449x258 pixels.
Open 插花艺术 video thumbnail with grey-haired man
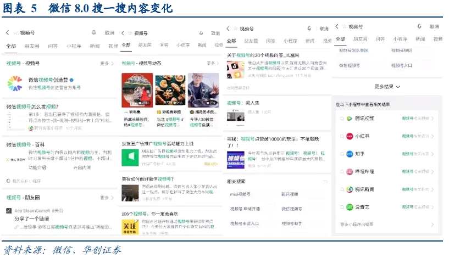tap(203, 90)
